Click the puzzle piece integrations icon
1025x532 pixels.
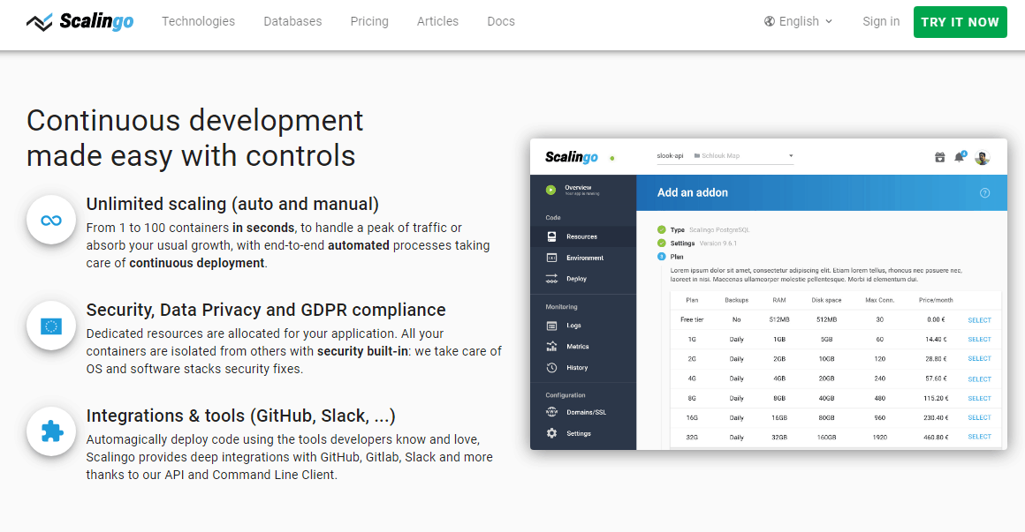(x=51, y=431)
